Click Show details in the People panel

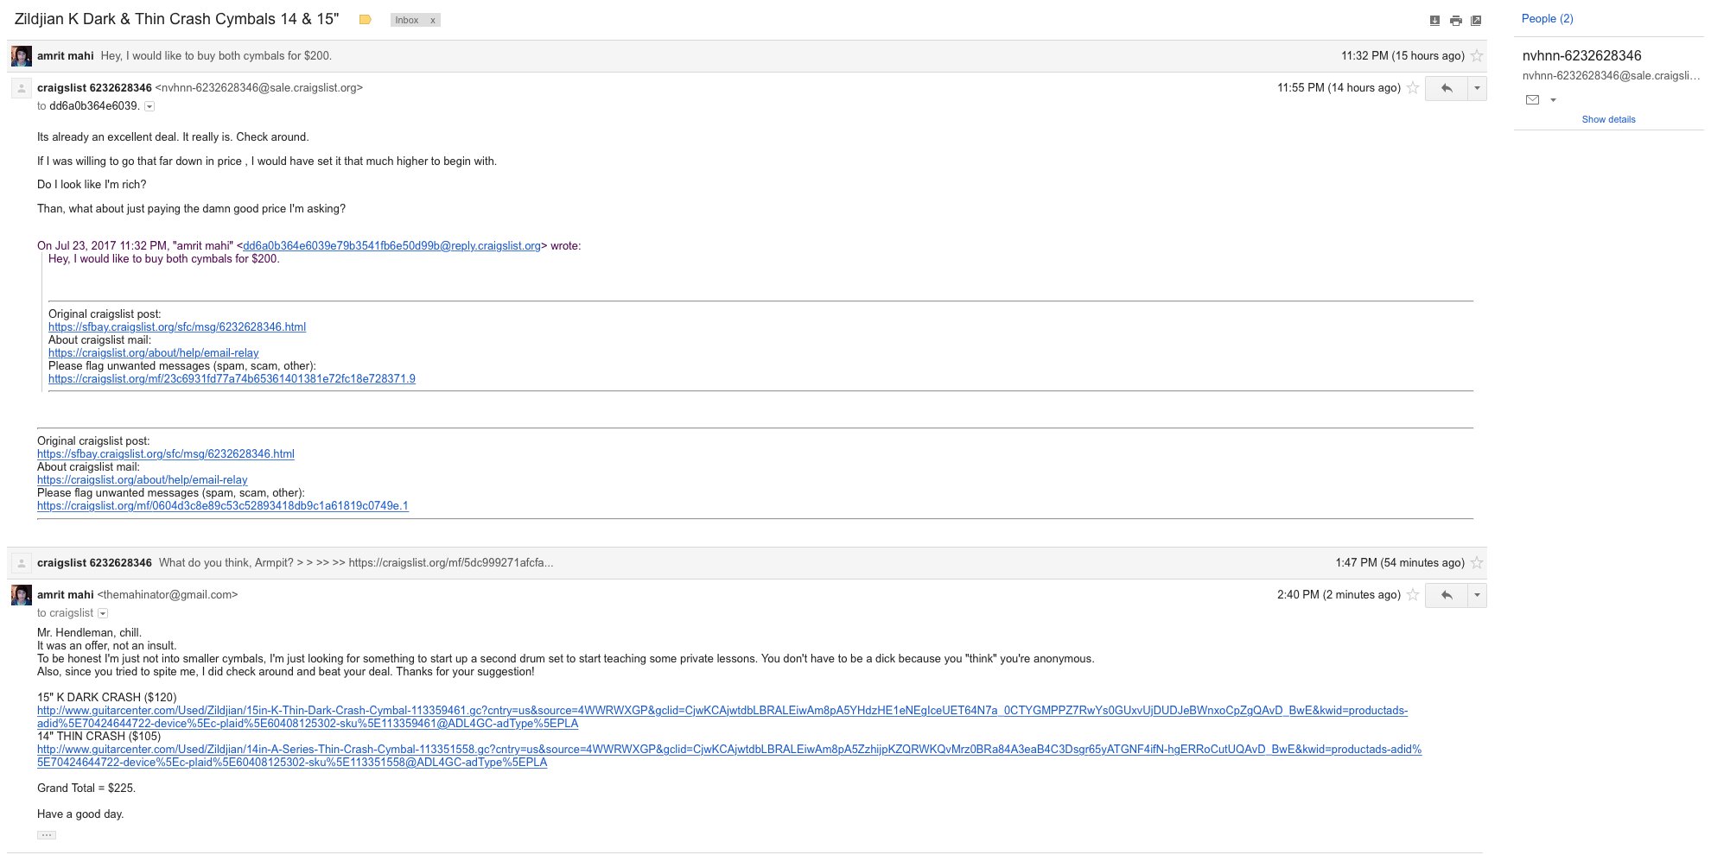coord(1608,119)
